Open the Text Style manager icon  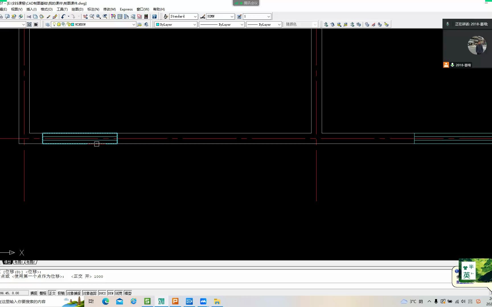pos(166,16)
